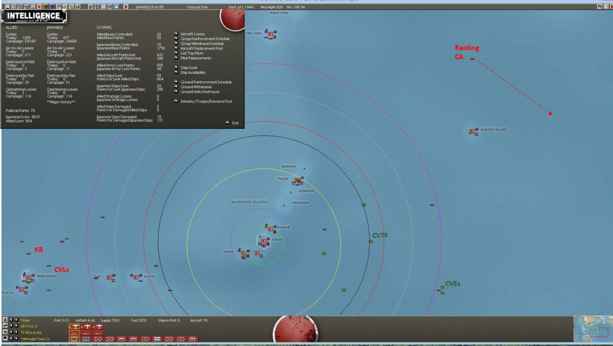This screenshot has height=346, width=613.
Task: Select the Marcus Island base on the map
Action: coord(472,131)
